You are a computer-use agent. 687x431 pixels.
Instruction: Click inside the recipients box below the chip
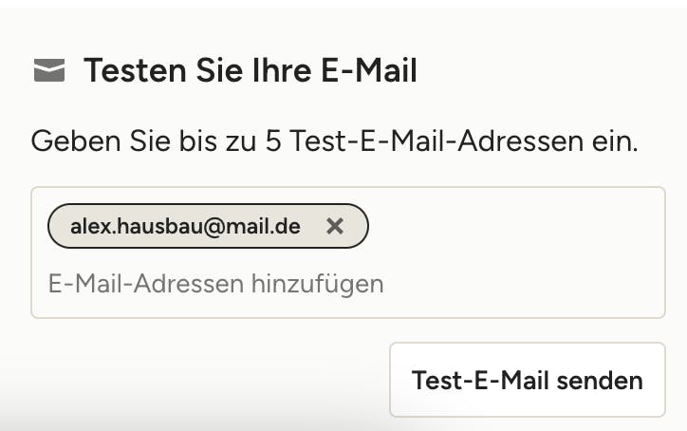(x=474, y=285)
